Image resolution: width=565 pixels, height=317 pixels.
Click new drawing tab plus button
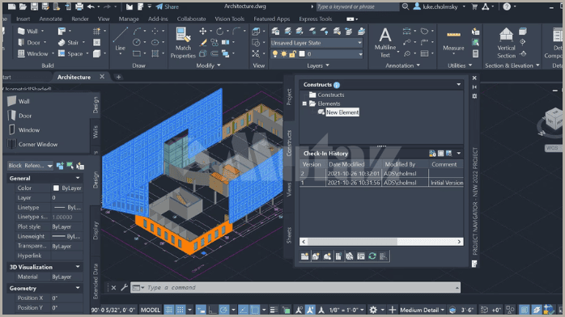pyautogui.click(x=118, y=77)
